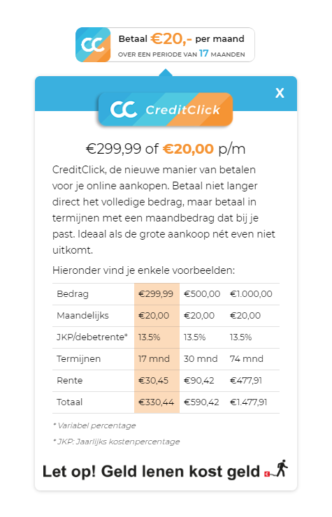Screen dimensions: 332x517
Task: Click the '17 mnd' term cell
Action: tap(154, 358)
